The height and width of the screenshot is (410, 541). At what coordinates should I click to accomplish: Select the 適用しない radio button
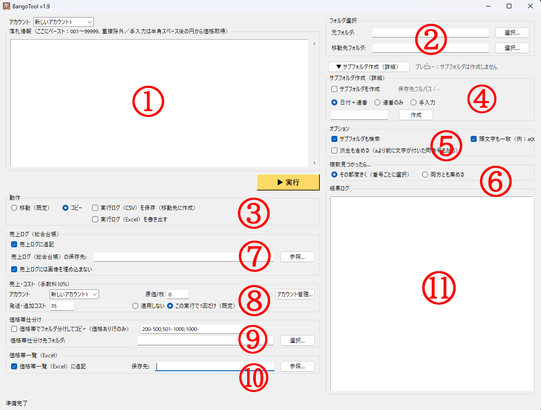coord(136,306)
